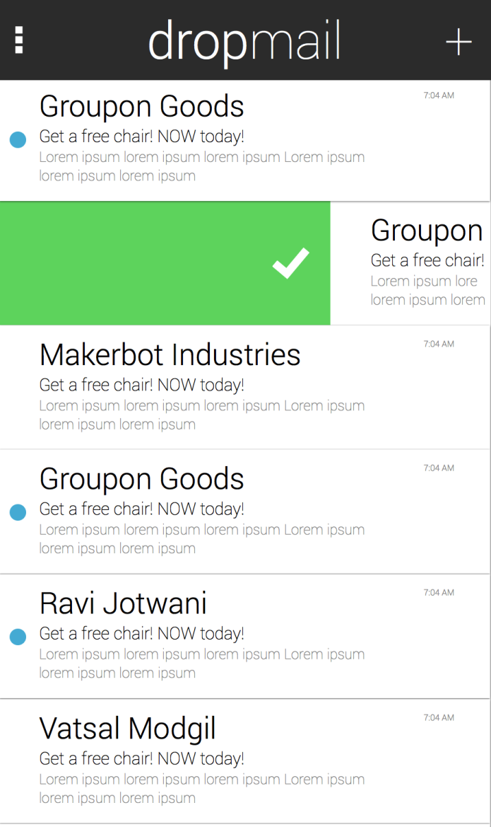
Task: Click the dropmail logo title
Action: pyautogui.click(x=244, y=42)
